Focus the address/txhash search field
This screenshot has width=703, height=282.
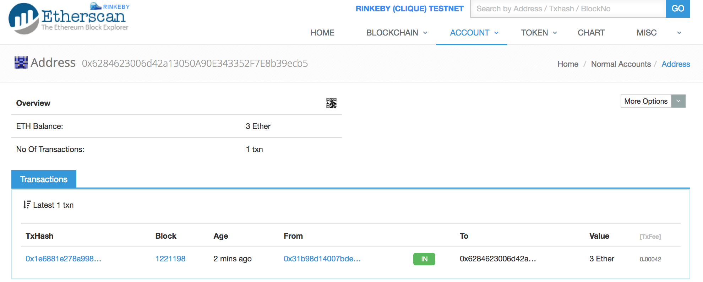[568, 9]
